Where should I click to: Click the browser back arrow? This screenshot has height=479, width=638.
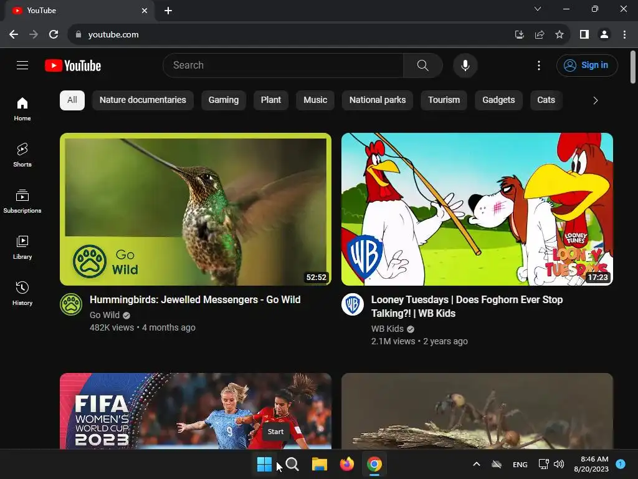point(14,35)
